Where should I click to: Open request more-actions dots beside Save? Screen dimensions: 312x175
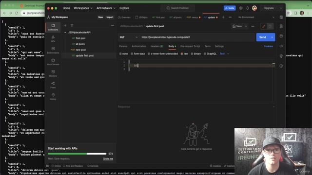point(253,26)
